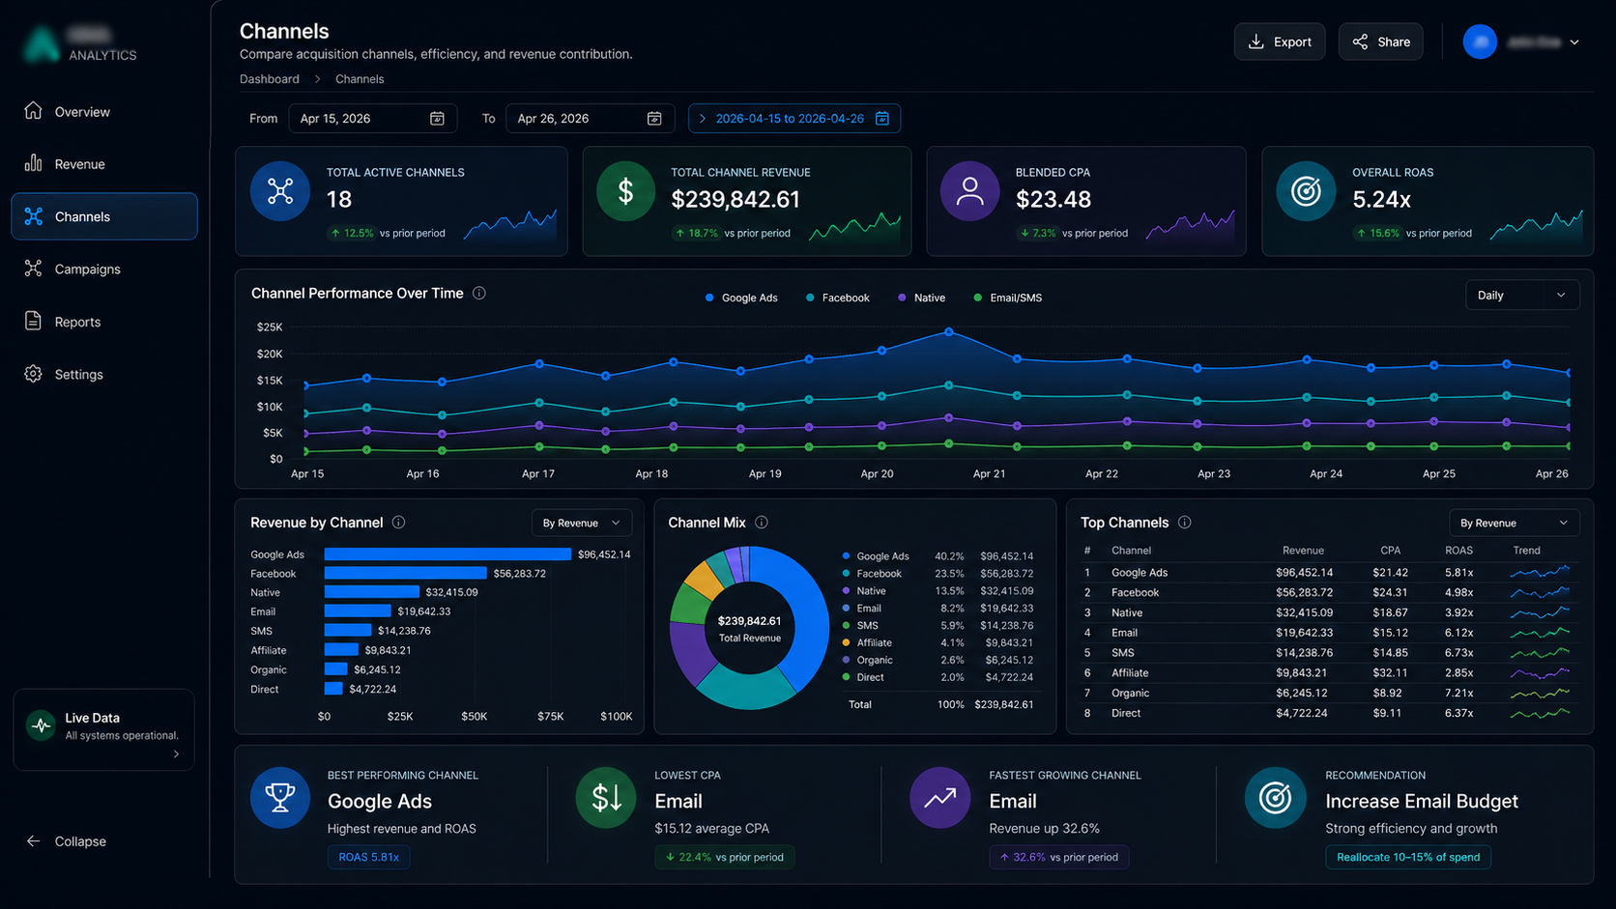Click the Collapse sidebar label

point(80,842)
